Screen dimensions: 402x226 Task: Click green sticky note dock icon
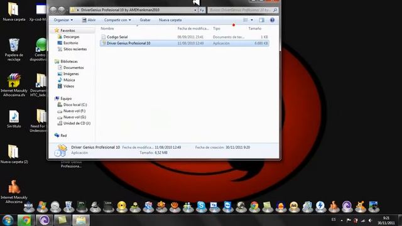268,207
